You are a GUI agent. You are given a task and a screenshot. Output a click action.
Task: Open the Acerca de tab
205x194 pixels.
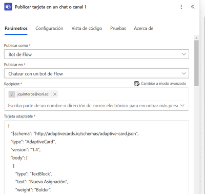click(143, 28)
